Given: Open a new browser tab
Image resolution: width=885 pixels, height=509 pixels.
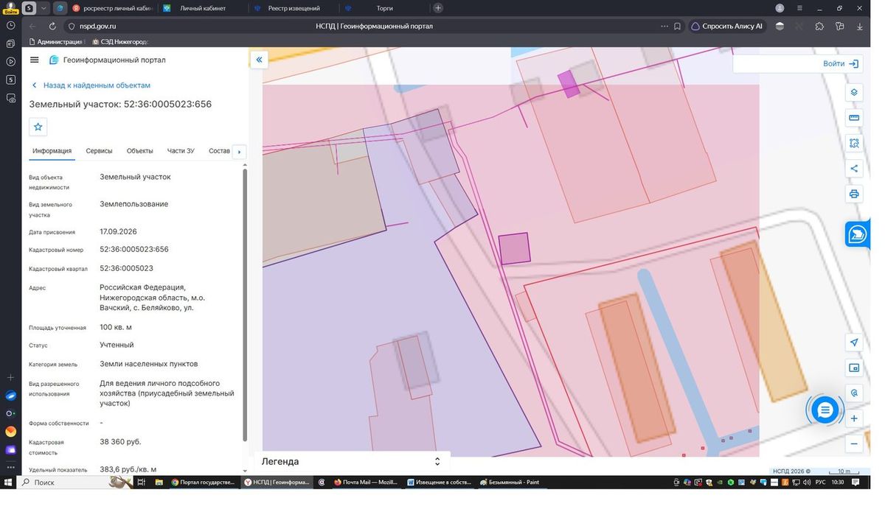Looking at the screenshot, I should 438,8.
